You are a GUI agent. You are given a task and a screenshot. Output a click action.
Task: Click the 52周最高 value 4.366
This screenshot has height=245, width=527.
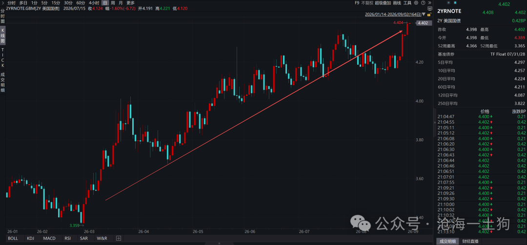tap(472, 46)
